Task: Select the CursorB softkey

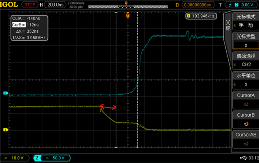Action: 246,120
